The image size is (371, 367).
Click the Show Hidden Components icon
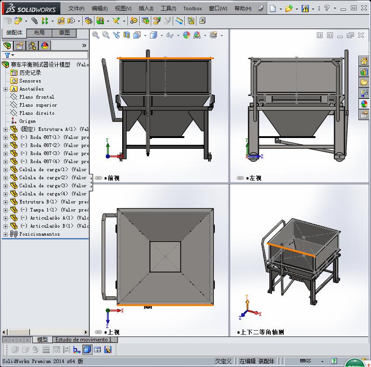coord(88,21)
